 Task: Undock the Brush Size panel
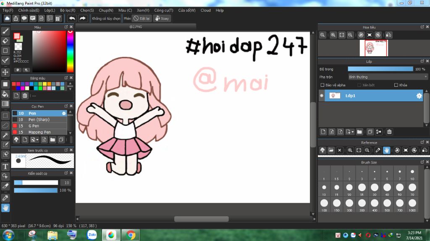(422, 162)
